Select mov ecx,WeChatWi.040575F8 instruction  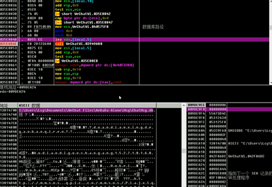(x=82, y=27)
